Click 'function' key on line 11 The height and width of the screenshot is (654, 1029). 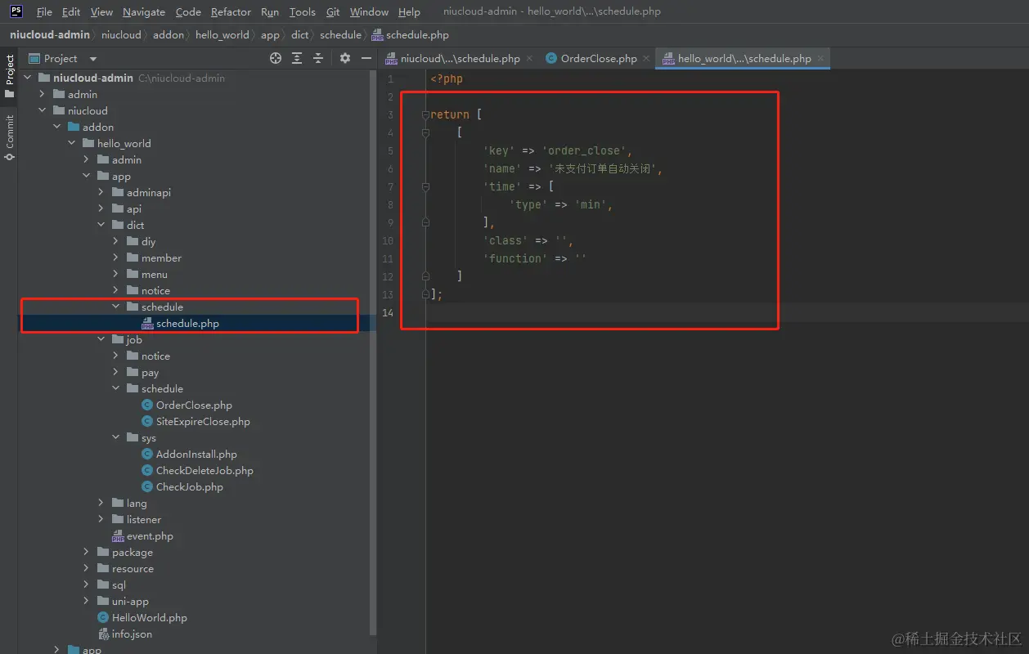515,258
